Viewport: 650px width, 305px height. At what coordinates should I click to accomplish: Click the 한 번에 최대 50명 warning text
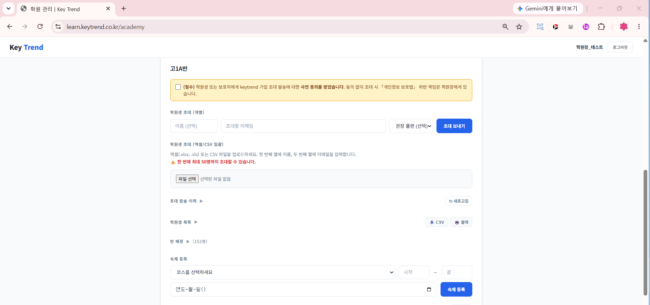pos(217,162)
